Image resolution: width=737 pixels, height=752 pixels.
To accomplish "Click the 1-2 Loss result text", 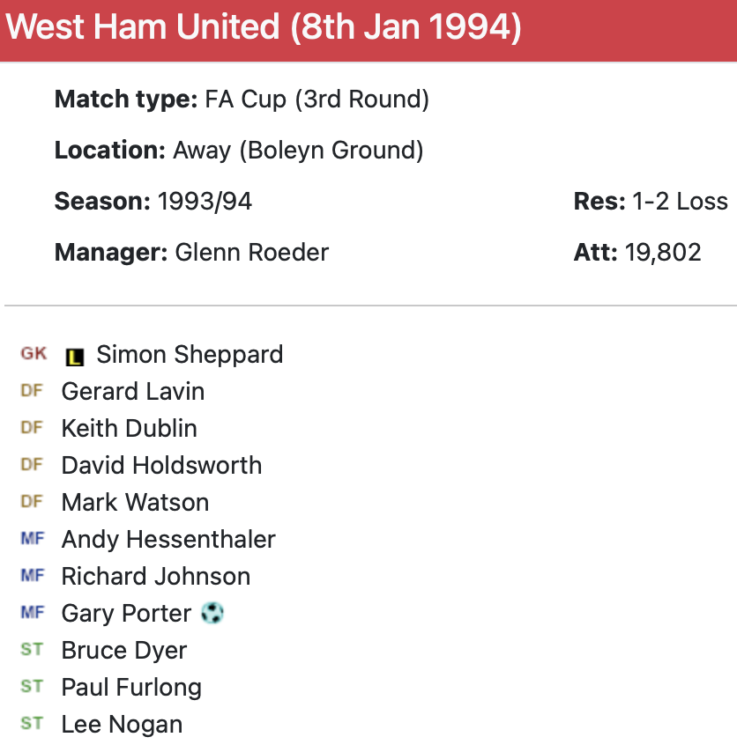I will [680, 202].
